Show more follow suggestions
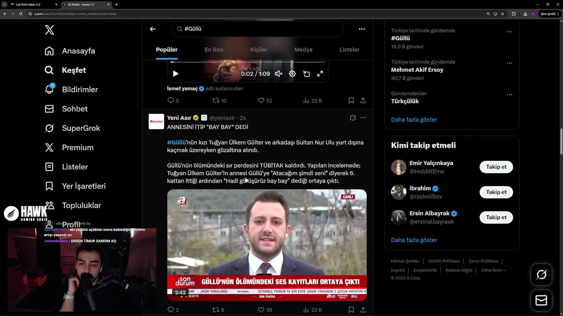Viewport: 563px width, 316px height. tap(414, 240)
